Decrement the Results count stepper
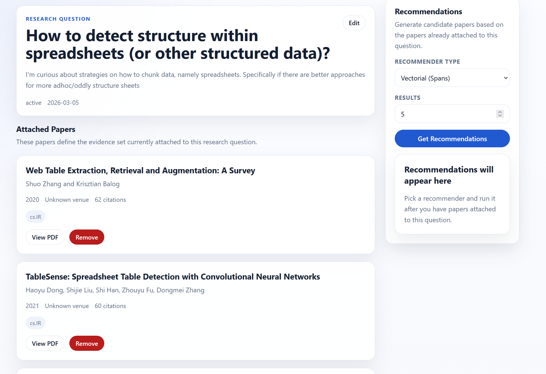Image resolution: width=546 pixels, height=374 pixels. tap(500, 115)
